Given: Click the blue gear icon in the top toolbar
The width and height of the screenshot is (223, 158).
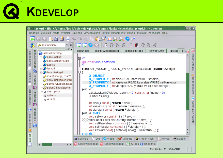Looking at the screenshot, I should coord(128,39).
